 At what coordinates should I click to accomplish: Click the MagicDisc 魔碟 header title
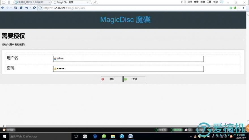click(x=125, y=20)
